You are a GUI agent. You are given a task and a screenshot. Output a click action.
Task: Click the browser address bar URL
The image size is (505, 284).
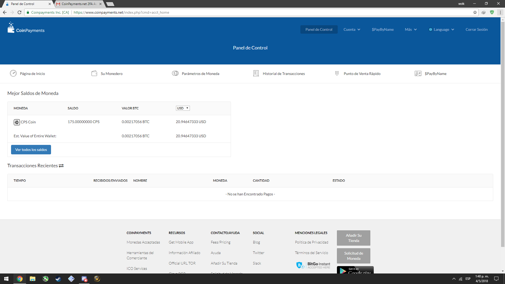[x=121, y=12]
